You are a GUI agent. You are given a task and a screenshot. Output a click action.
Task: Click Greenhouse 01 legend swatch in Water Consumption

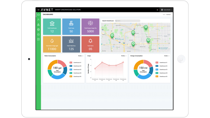pyautogui.click(x=71, y=63)
